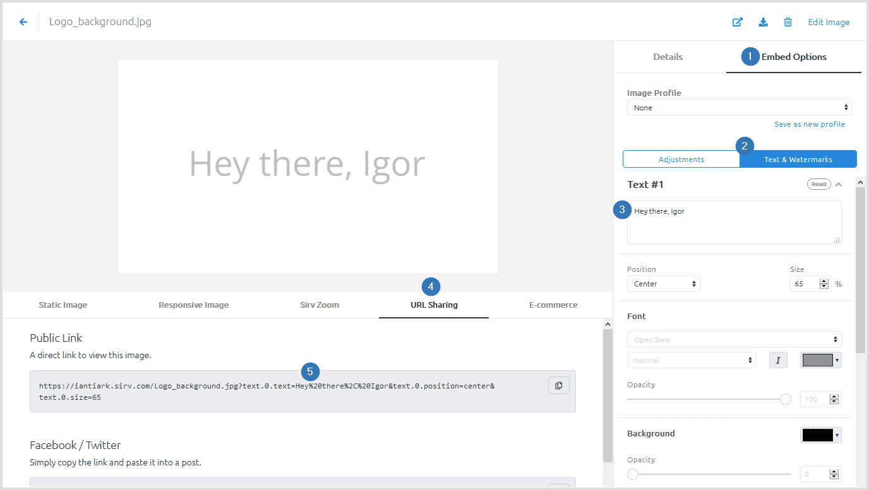Click the Edit Image link
Screen dimensions: 869x490
829,22
